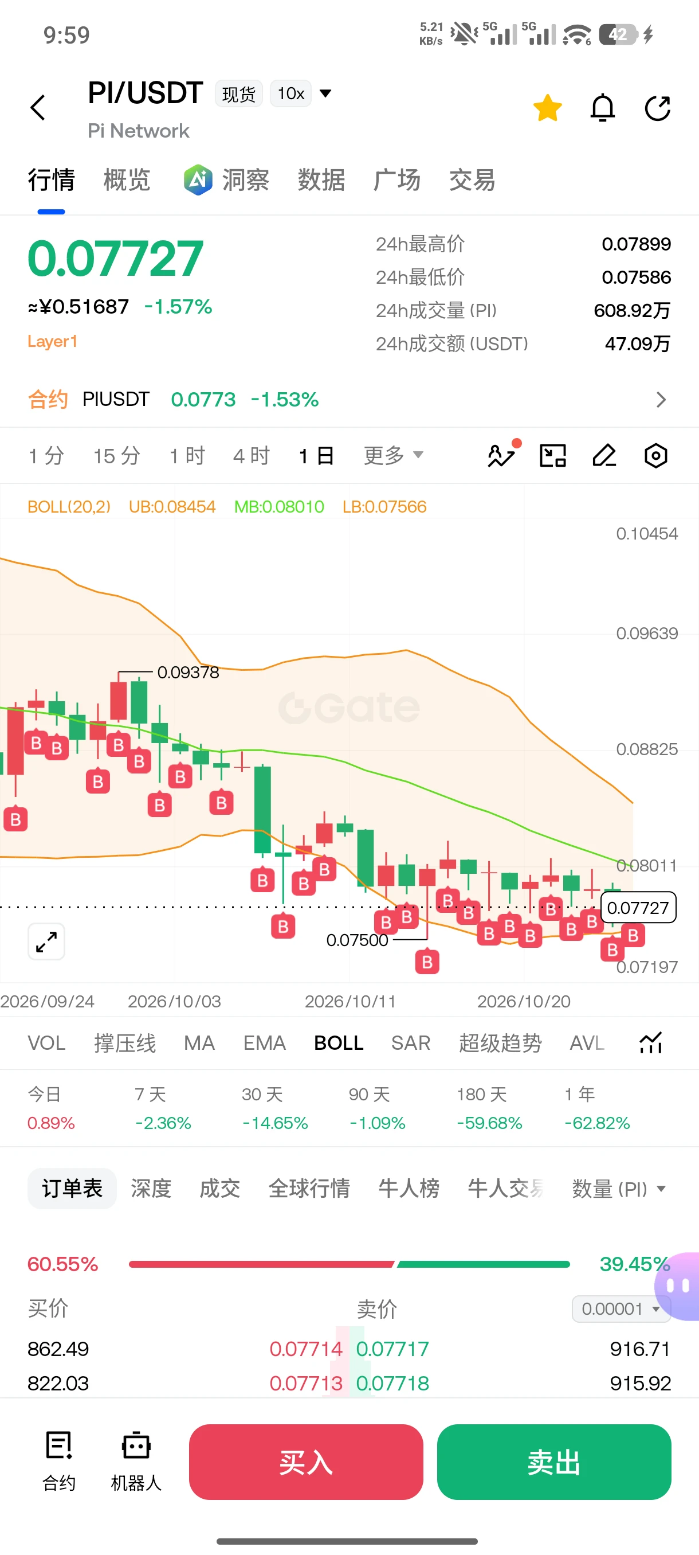Open price alert bell icon

click(x=603, y=108)
